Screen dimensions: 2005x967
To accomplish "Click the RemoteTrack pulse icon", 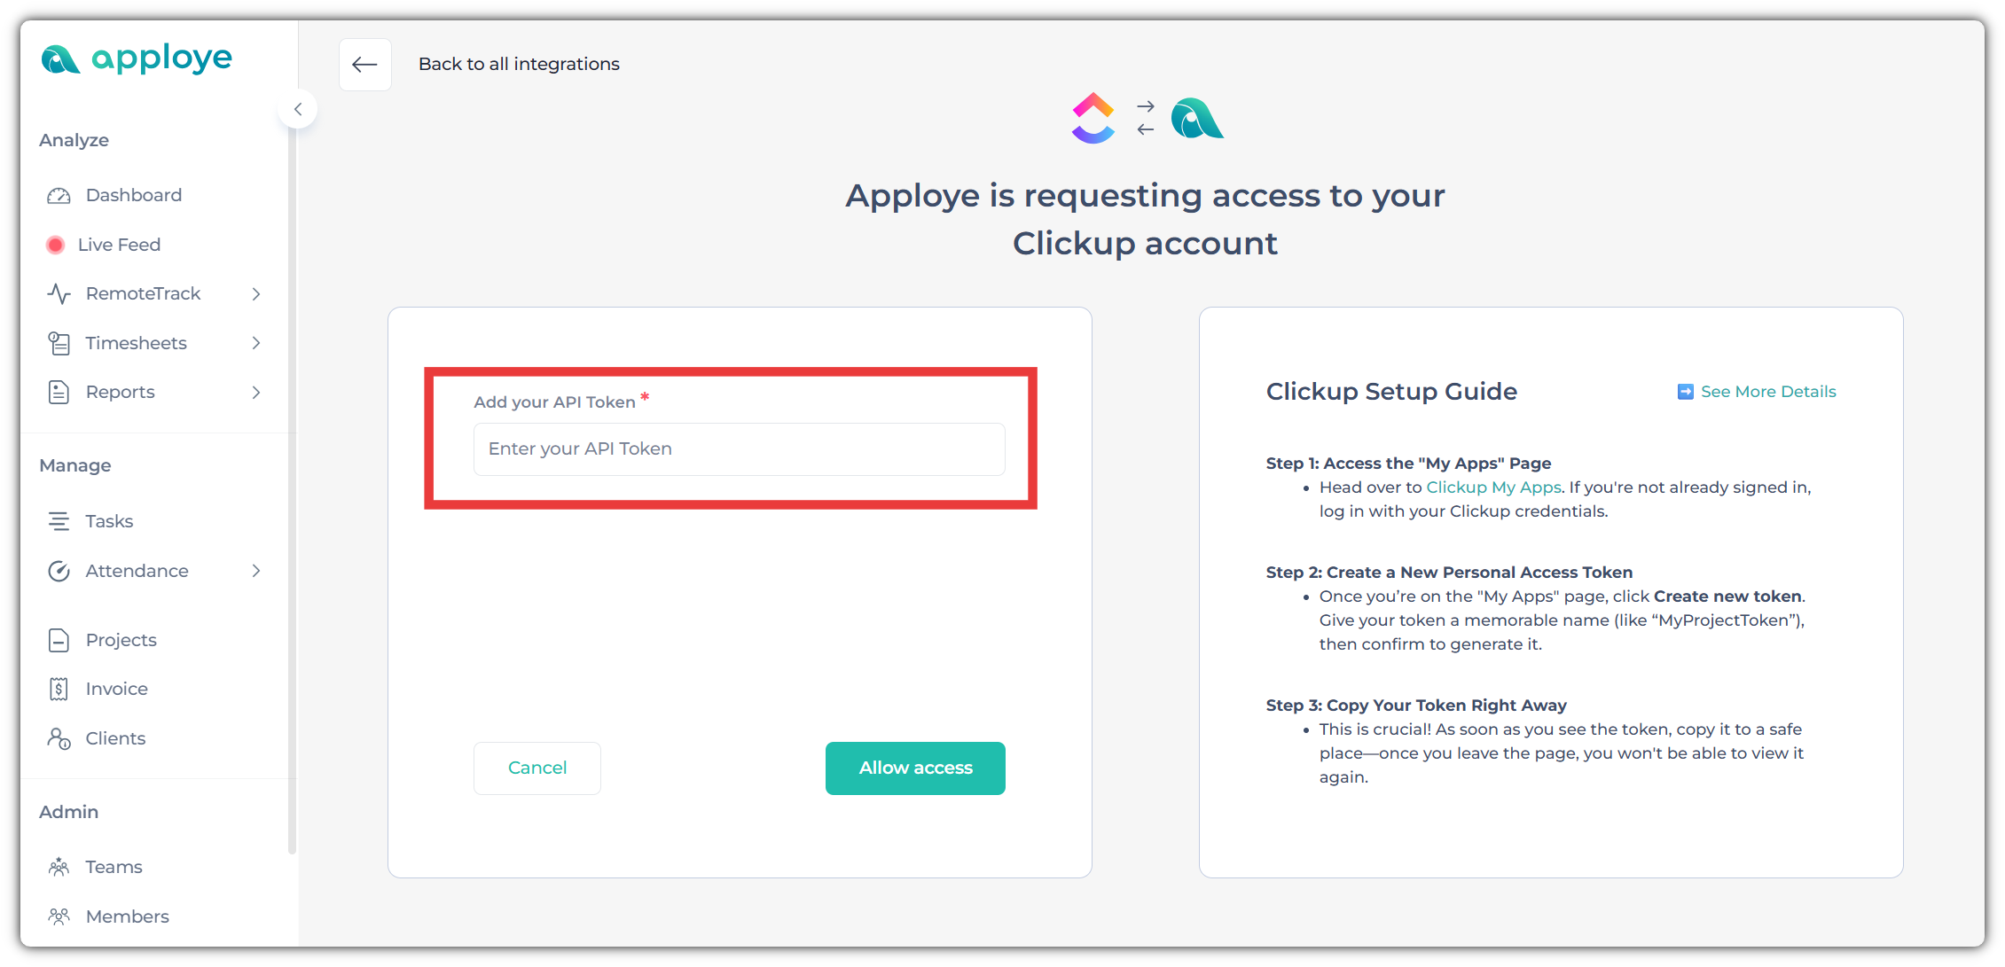I will click(x=59, y=293).
